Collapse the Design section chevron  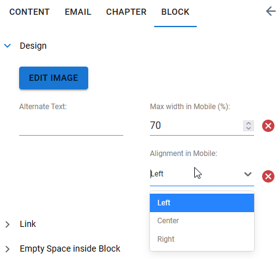tap(7, 46)
